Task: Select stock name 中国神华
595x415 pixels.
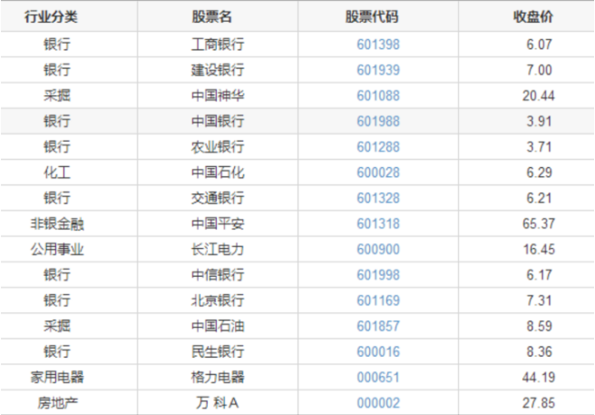Action: click(218, 95)
